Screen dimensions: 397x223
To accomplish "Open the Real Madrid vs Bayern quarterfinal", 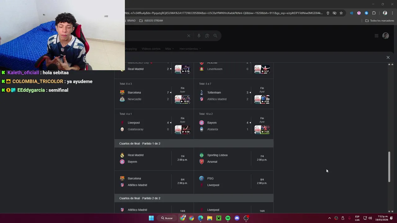I will 154,158.
